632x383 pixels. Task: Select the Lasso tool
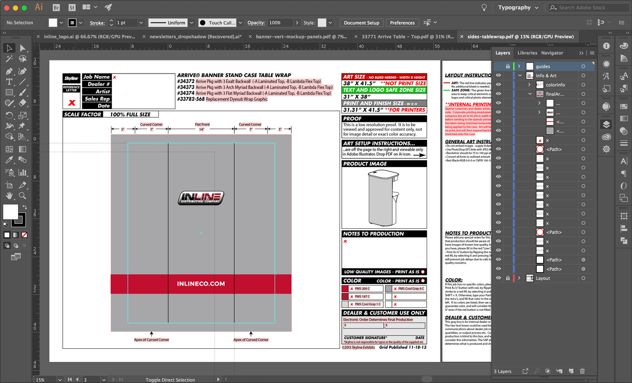(23, 59)
